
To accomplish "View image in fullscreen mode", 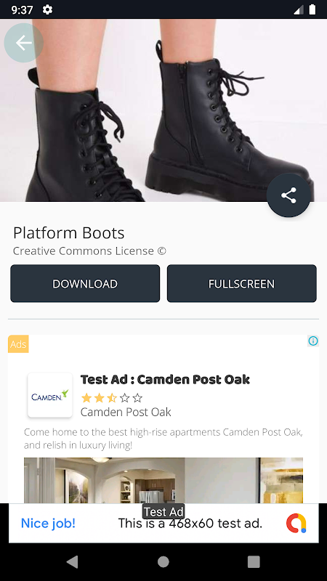I will [x=242, y=283].
